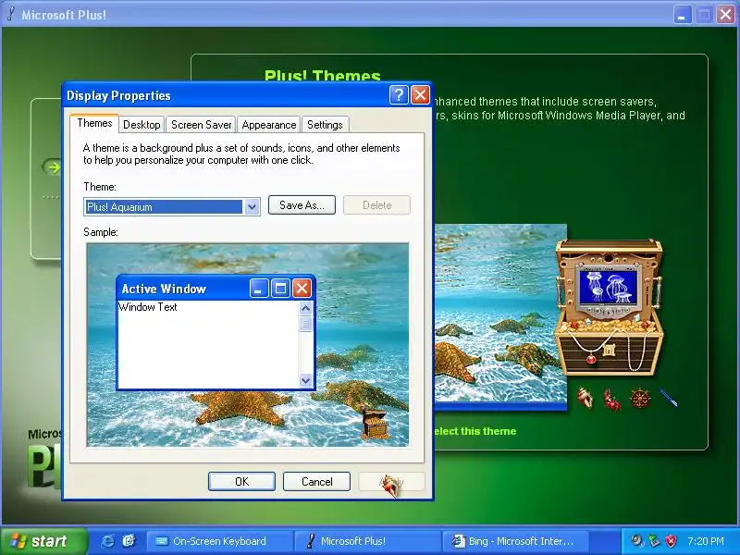Screen dimensions: 740x555
Task: Click the Microsoft Plus! taskbar button
Action: (x=366, y=541)
